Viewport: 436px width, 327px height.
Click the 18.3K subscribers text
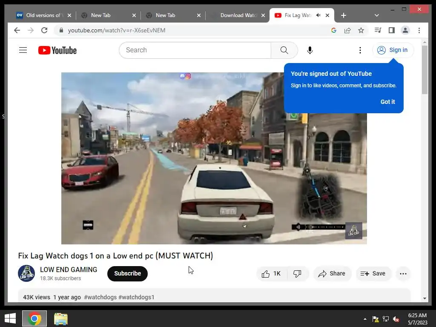tap(60, 278)
